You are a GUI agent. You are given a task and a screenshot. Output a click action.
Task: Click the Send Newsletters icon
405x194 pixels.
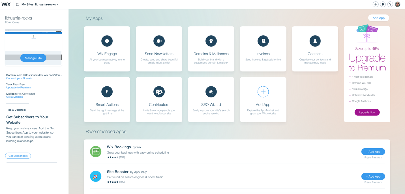(x=159, y=41)
